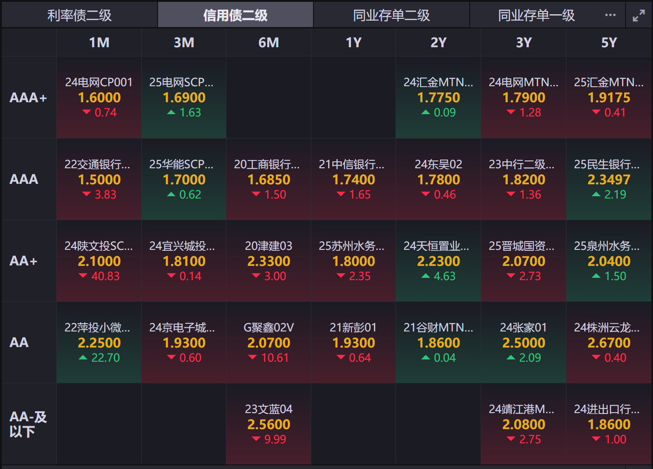The height and width of the screenshot is (469, 653).
Task: Open the 24进出口行 bond at 1.8600
Action: 609,424
